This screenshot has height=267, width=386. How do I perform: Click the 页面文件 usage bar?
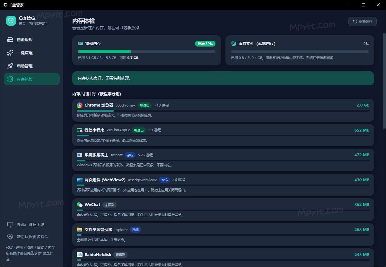click(300, 51)
